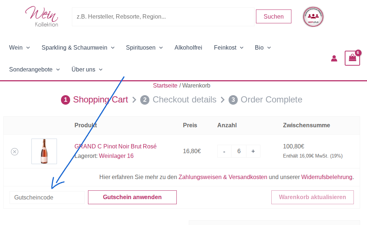This screenshot has height=225, width=367.
Task: Decrease quantity with the minus stepper
Action: [224, 151]
